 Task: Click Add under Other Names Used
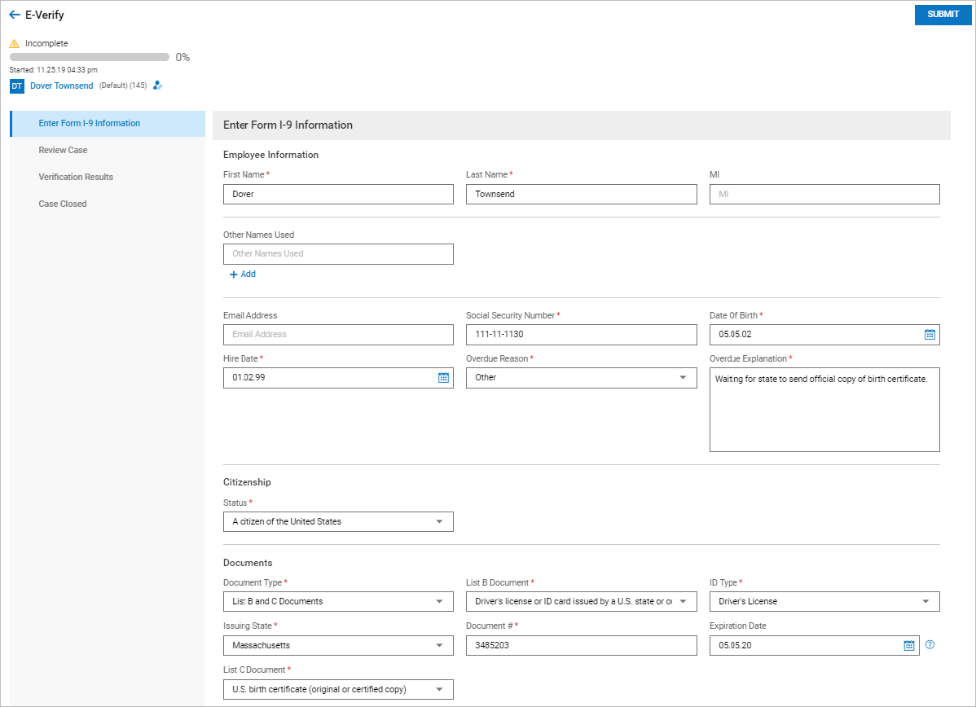243,274
